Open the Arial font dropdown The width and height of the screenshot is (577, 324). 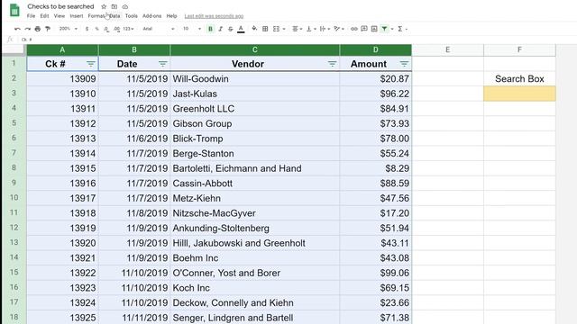pos(159,29)
